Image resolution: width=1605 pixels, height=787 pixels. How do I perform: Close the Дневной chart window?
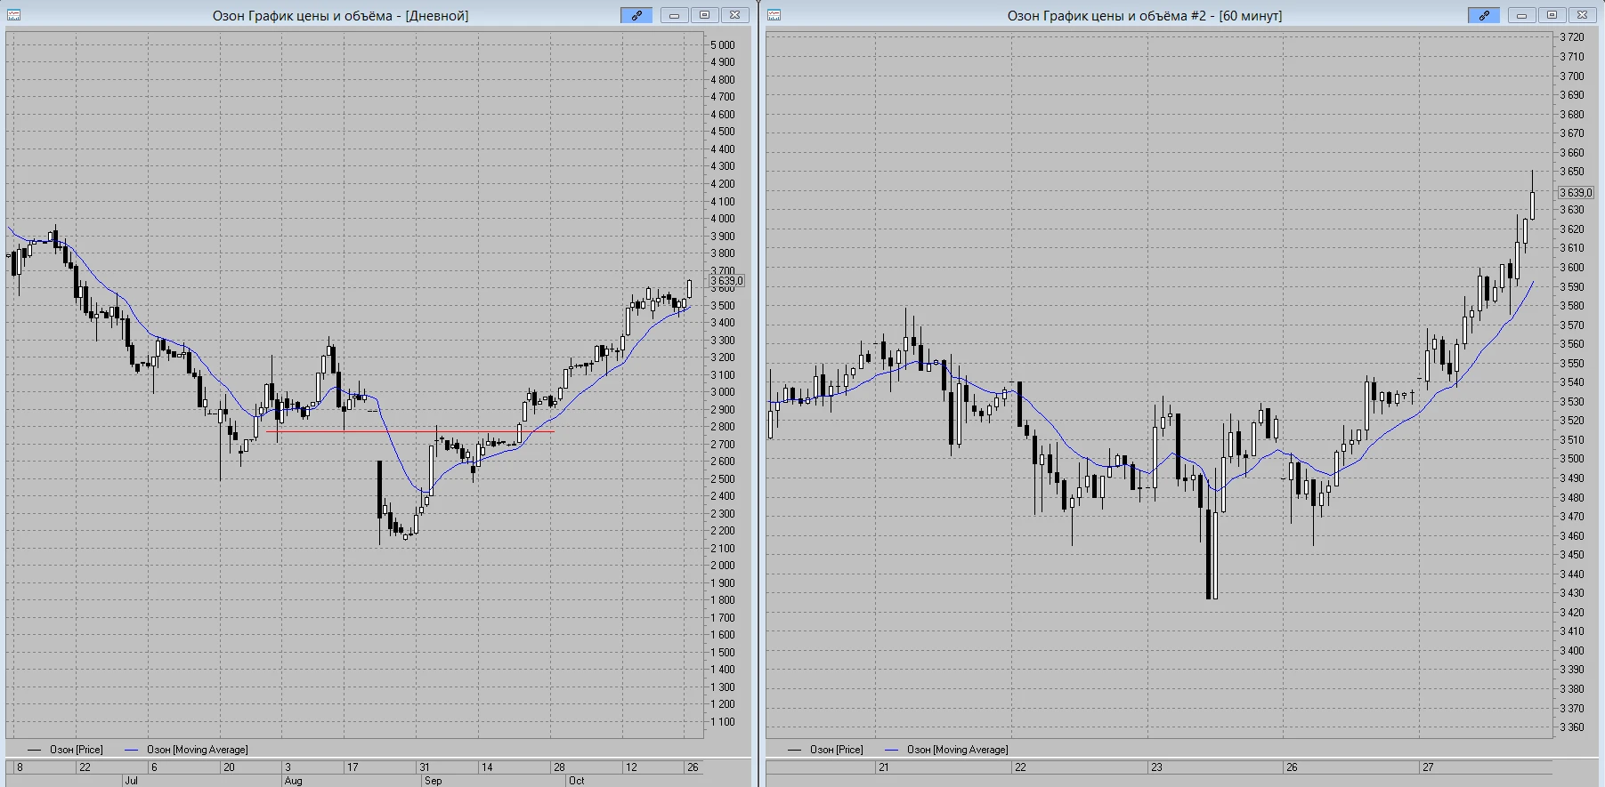point(734,15)
